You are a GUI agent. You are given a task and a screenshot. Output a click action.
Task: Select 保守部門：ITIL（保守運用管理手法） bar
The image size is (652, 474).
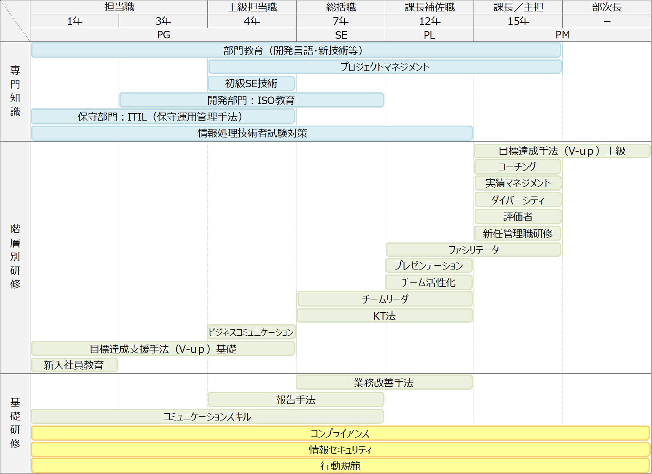point(163,117)
